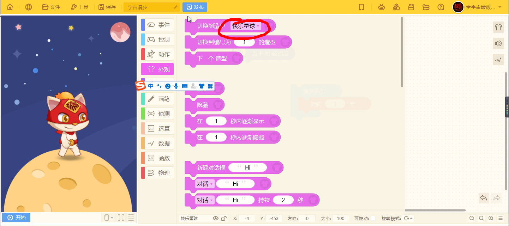The image size is (509, 226).
Task: Select the 物理 block category
Action: (157, 173)
